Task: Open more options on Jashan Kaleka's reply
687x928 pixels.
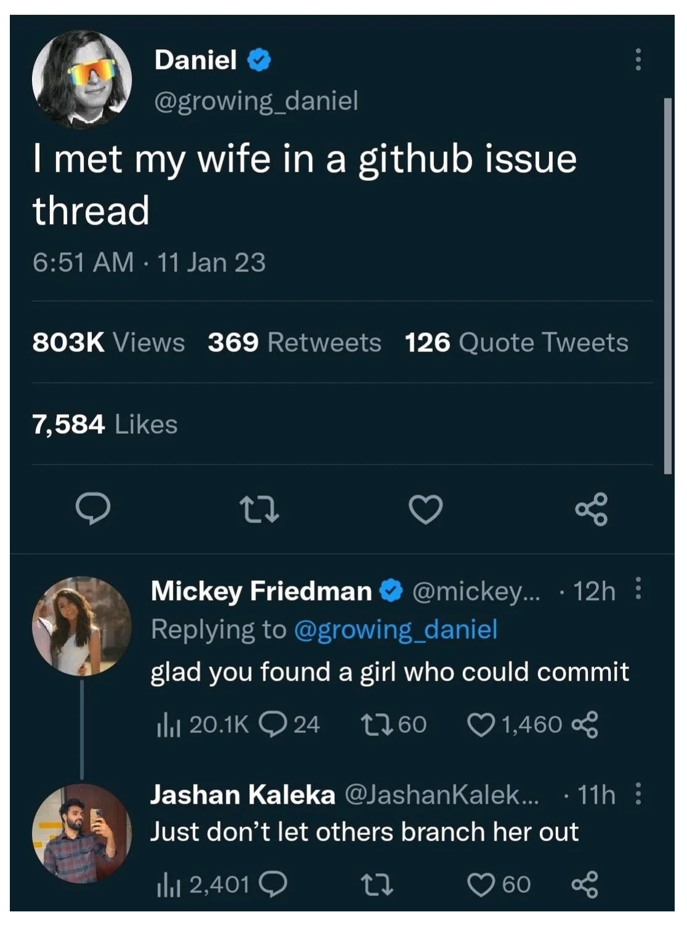Action: [638, 793]
